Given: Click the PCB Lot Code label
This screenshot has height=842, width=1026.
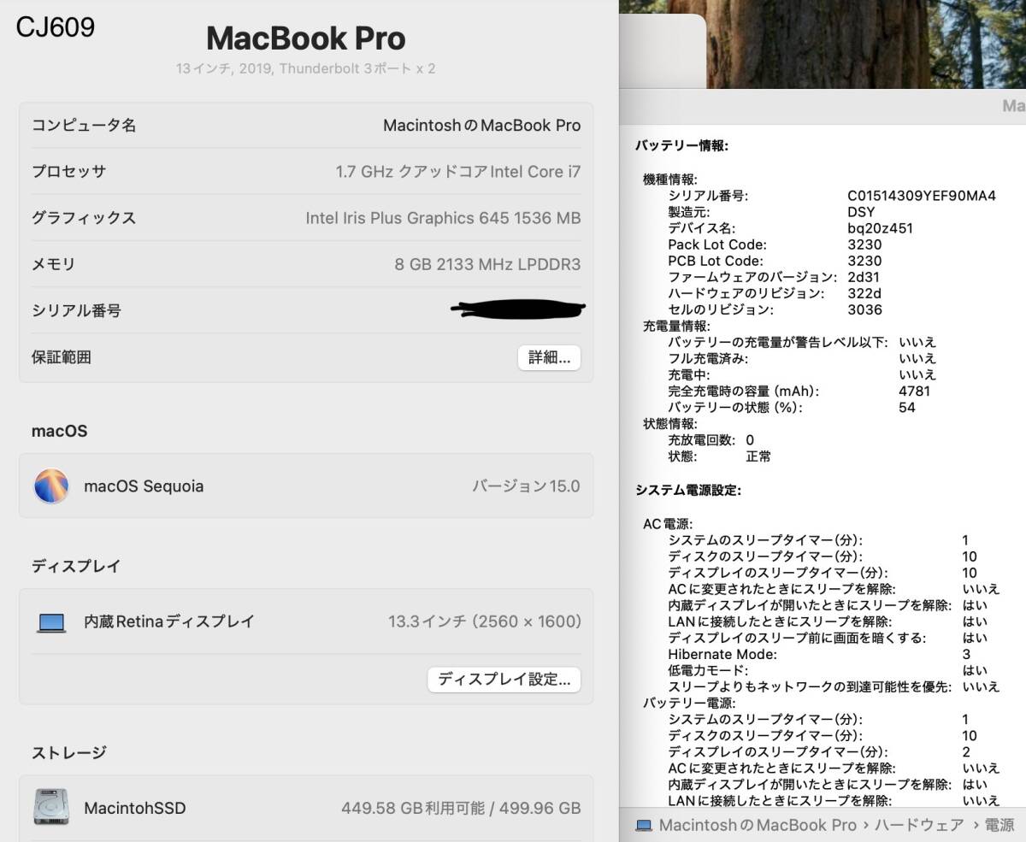Looking at the screenshot, I should (716, 261).
